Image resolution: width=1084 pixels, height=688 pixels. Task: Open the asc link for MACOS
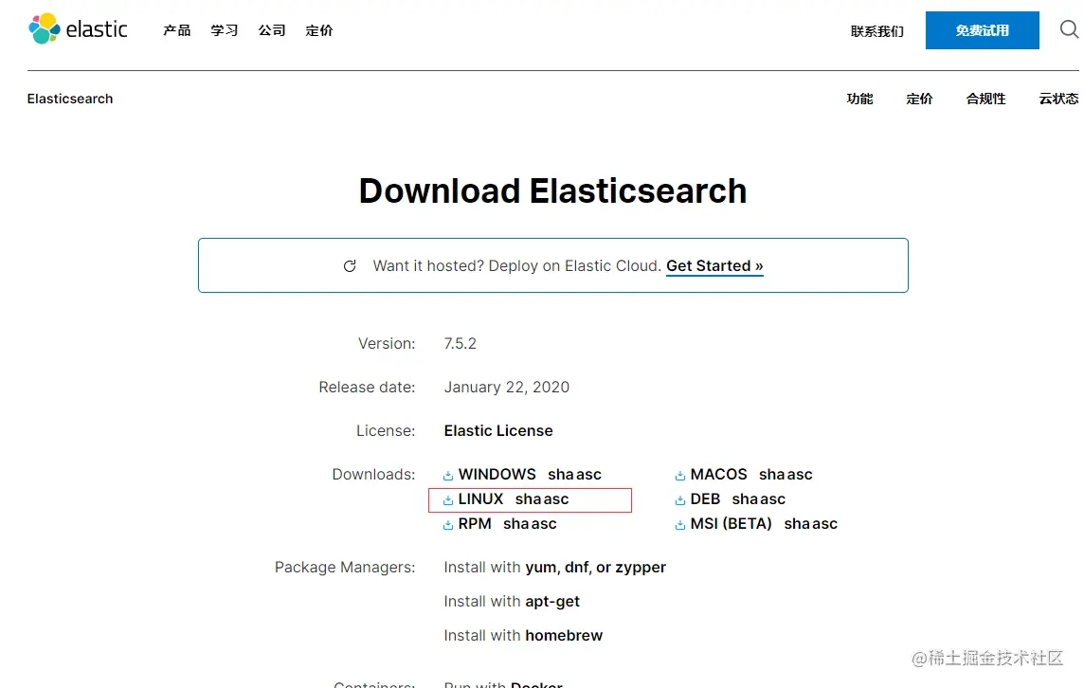(x=800, y=475)
